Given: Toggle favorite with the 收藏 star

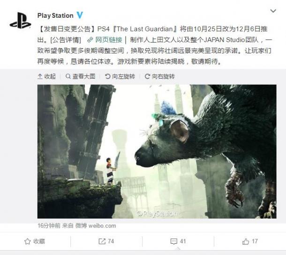Looking at the screenshot, I should [x=35, y=241].
